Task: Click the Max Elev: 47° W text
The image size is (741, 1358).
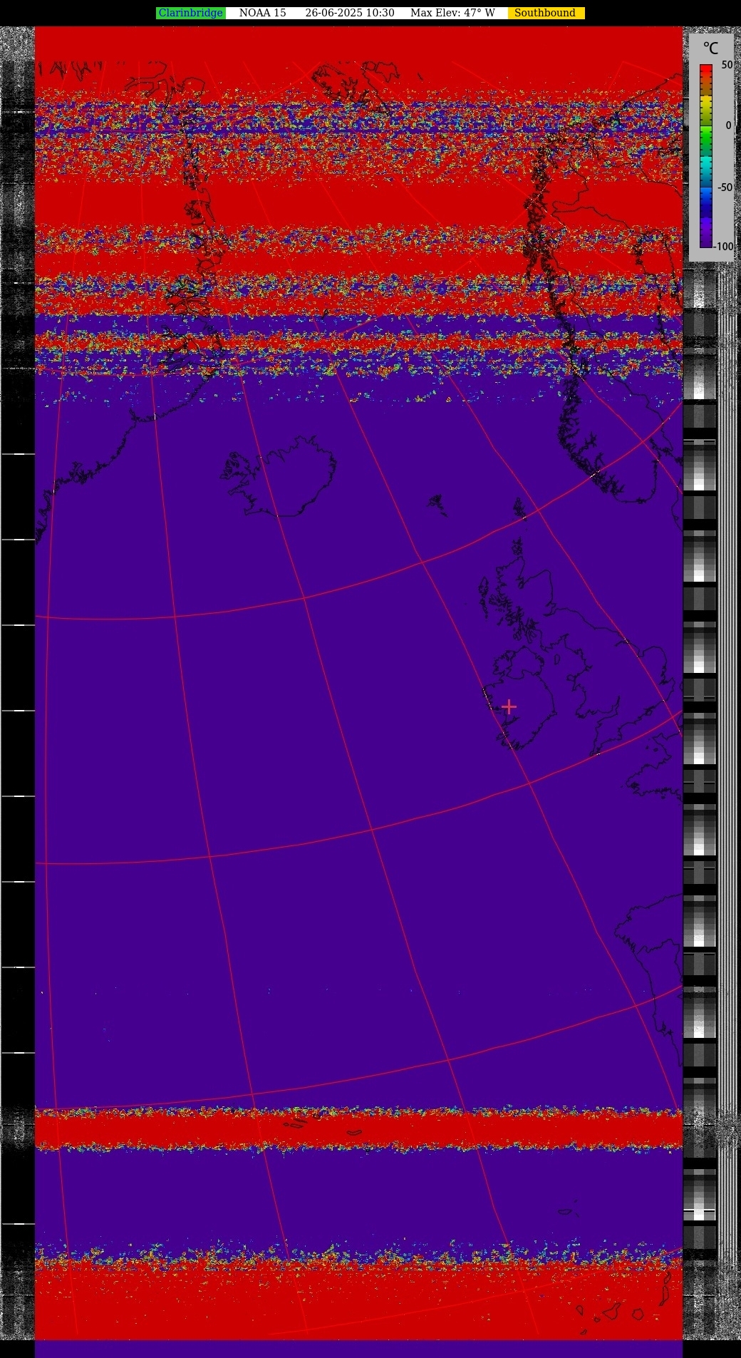Action: click(x=452, y=13)
